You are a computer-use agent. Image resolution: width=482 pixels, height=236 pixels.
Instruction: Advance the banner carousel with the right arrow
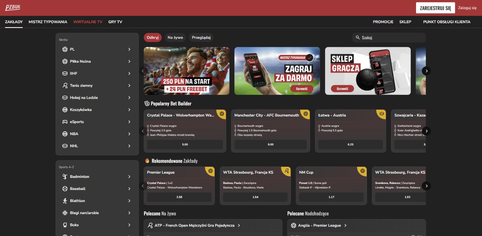tap(426, 71)
